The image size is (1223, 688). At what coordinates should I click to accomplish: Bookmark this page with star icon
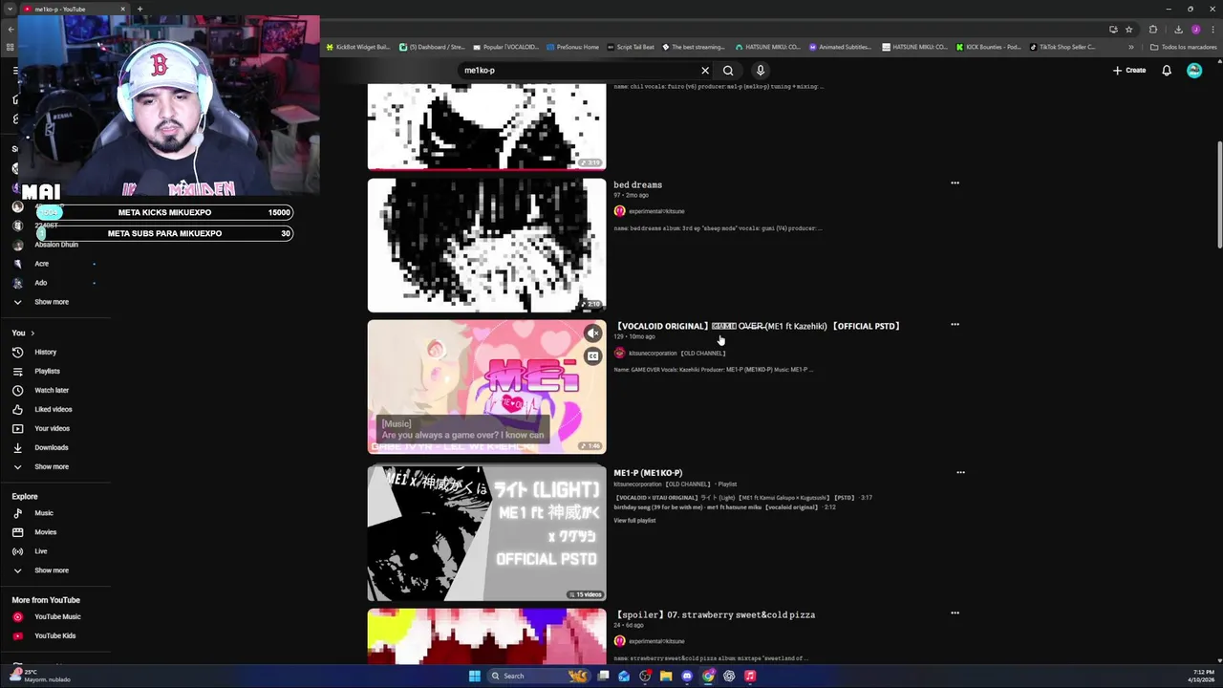(x=1128, y=30)
